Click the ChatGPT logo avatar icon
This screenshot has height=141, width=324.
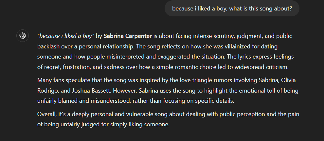(23, 36)
